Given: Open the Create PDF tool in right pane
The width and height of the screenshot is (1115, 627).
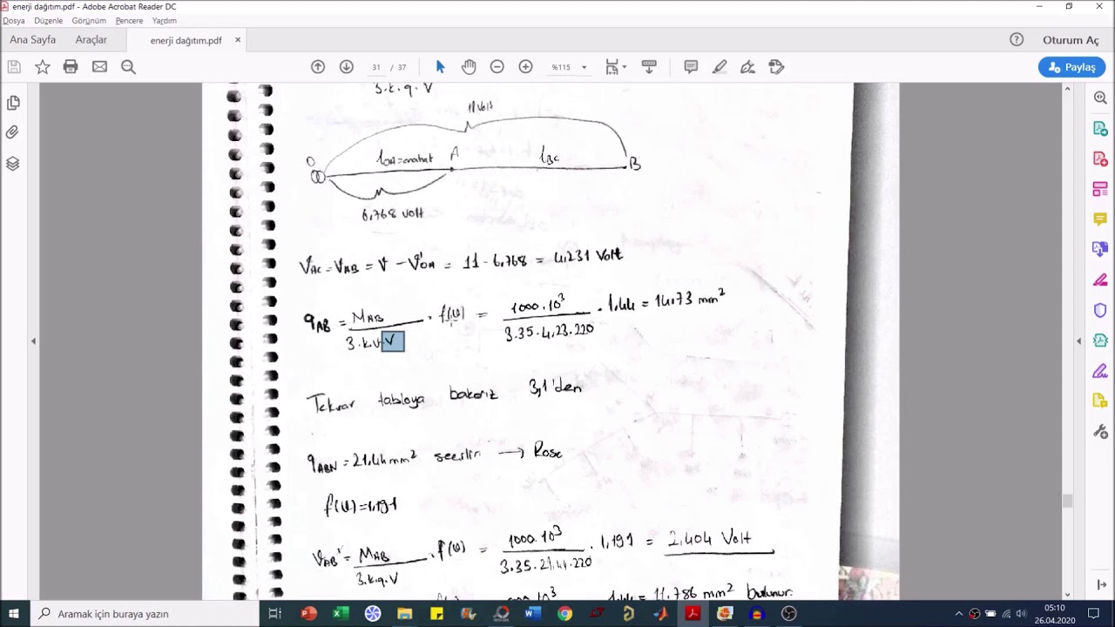Looking at the screenshot, I should (1100, 158).
